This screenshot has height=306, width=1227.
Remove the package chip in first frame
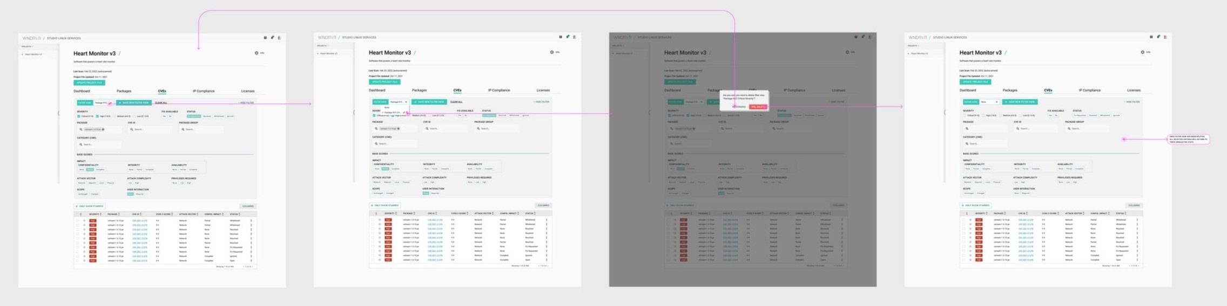[x=103, y=129]
